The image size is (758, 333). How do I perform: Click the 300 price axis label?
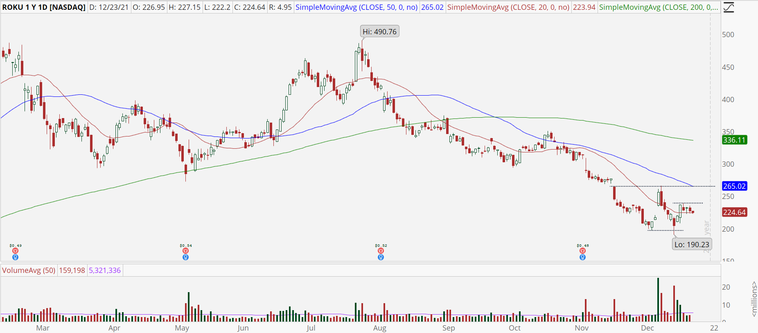728,164
